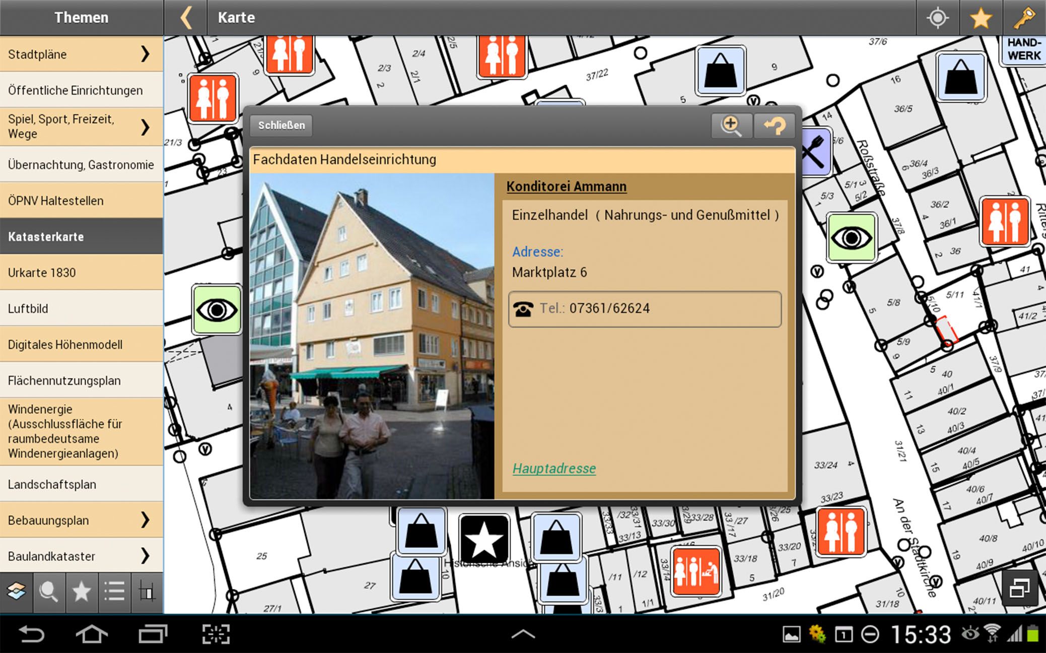Toggle the overlapping windows icon on map corner
Screen dimensions: 1046x653
click(1019, 588)
